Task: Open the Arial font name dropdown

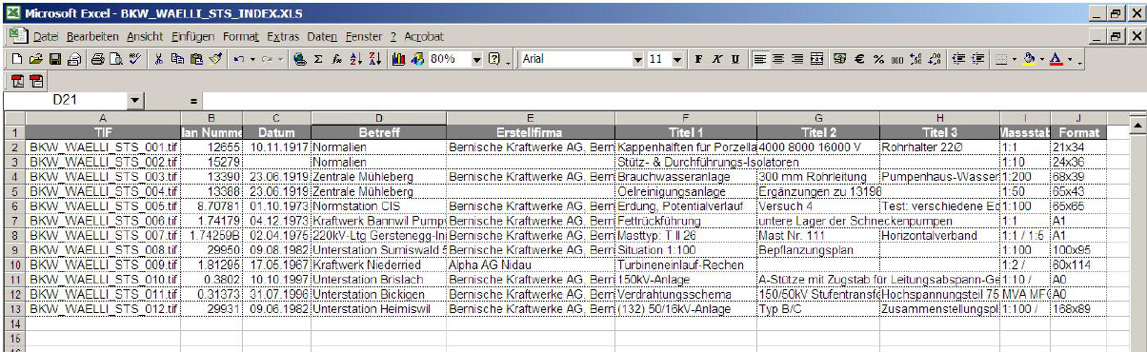Action: tap(637, 59)
